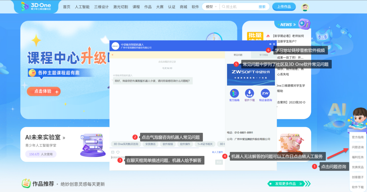Click the leave-message envelope icon in chat toolbar
Viewport: 367px width, 192px height.
pos(113,152)
